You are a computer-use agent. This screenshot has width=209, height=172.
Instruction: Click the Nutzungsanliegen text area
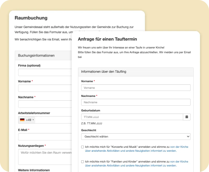click(x=45, y=157)
